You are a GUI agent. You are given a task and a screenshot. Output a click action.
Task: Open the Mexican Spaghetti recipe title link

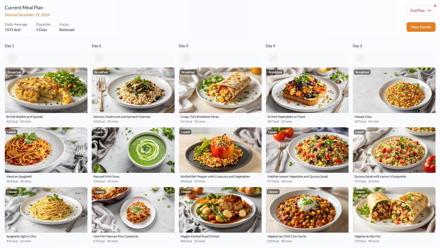(19, 177)
